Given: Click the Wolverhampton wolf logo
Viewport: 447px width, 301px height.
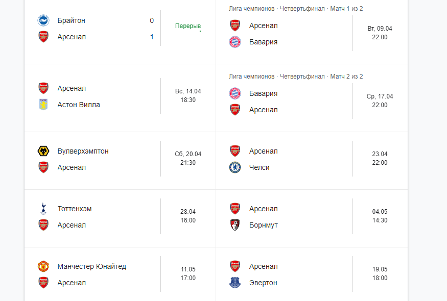Looking at the screenshot, I should [x=43, y=151].
